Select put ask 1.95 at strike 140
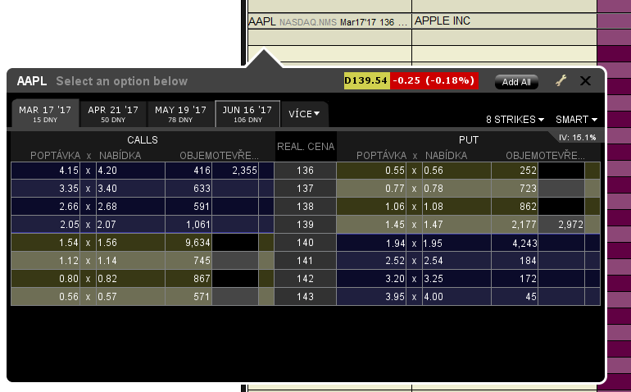This screenshot has width=631, height=392. tap(456, 243)
